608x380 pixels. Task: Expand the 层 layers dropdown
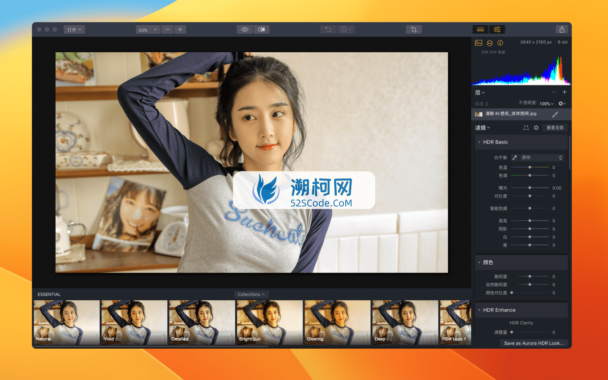[480, 92]
